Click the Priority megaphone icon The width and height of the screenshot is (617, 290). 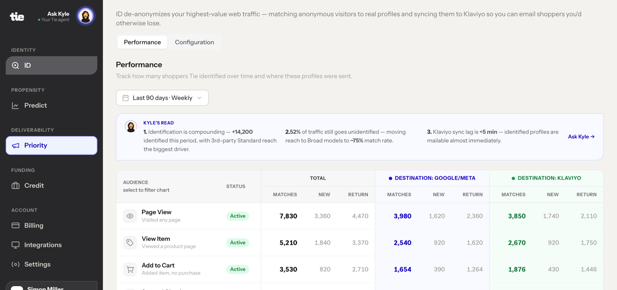(x=15, y=145)
